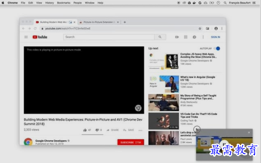Open My Story of Being Self Taught thumbnail
261x163 pixels.
[x=163, y=102]
